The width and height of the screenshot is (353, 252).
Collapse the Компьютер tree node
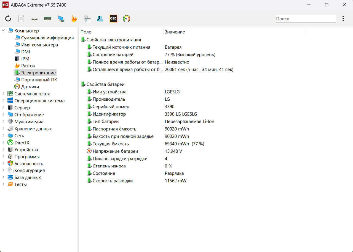click(4, 31)
